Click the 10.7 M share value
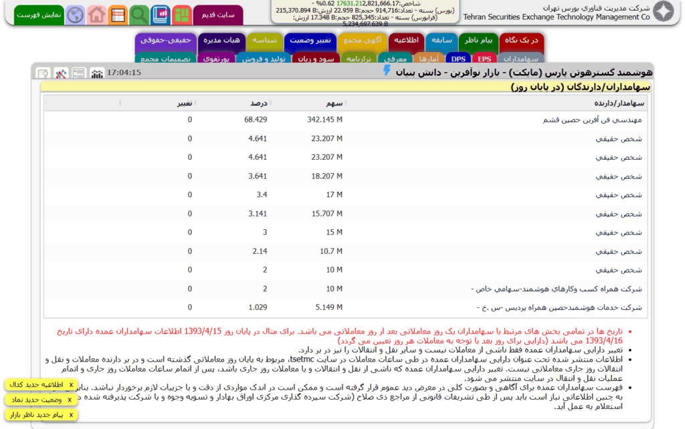The image size is (685, 429). (331, 251)
